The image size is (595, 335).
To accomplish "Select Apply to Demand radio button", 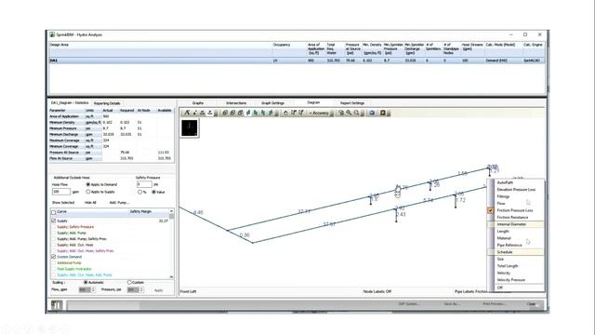I will (88, 184).
